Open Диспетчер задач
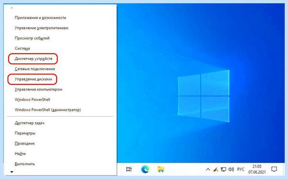 click(29, 123)
